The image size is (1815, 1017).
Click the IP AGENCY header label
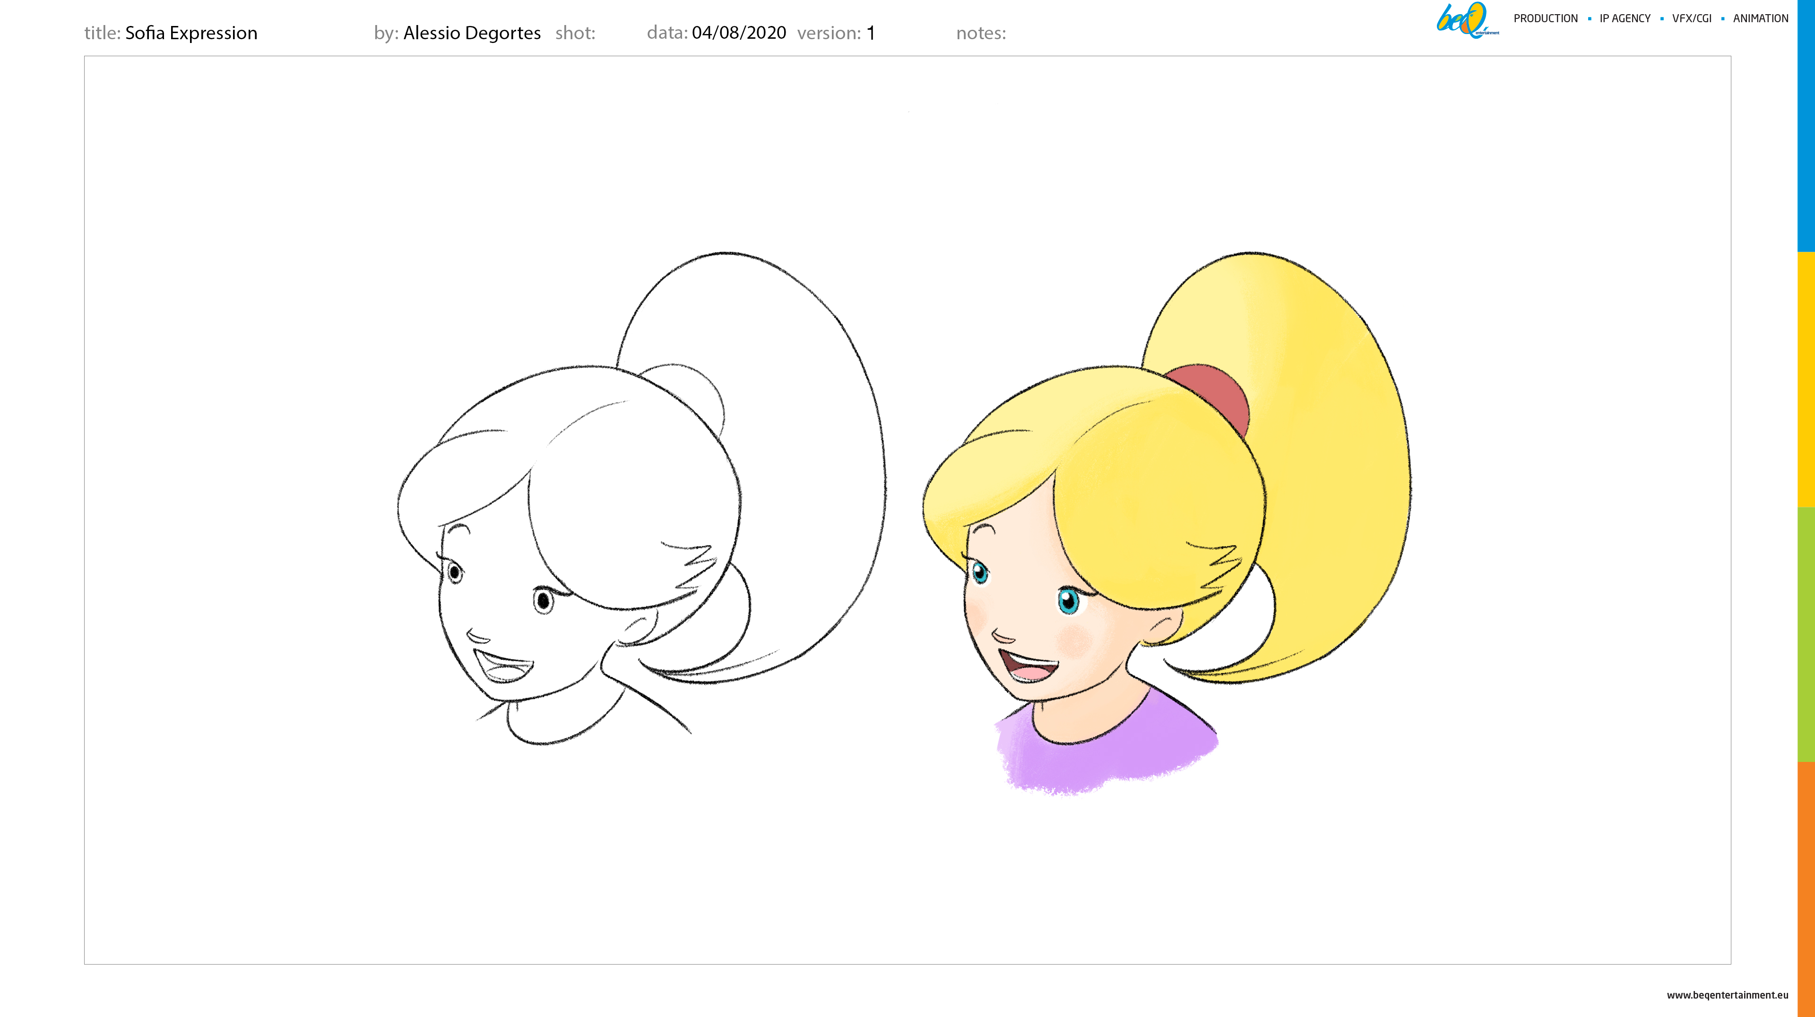[x=1625, y=18]
